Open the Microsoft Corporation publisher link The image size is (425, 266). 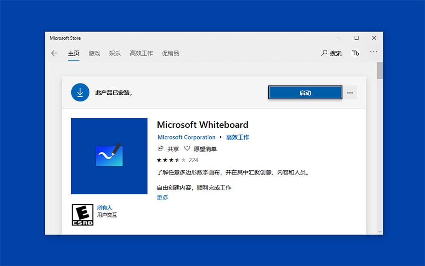(187, 137)
